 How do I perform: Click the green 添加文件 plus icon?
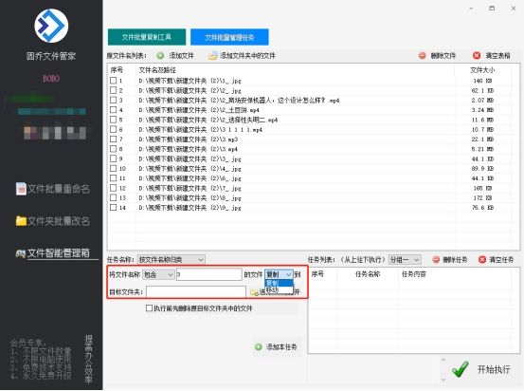pos(160,56)
